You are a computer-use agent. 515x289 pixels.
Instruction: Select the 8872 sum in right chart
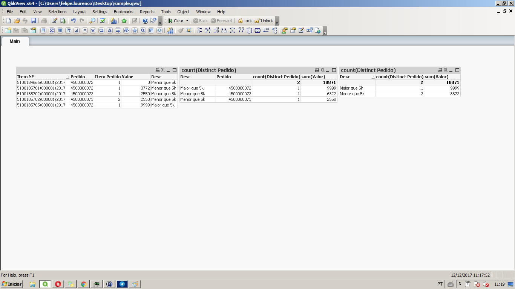(442, 94)
